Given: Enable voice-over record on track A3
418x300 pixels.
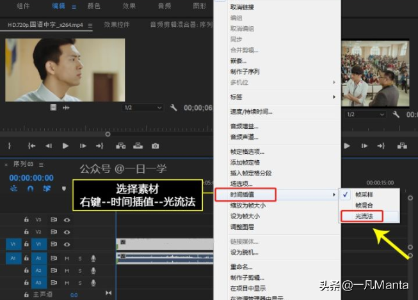Looking at the screenshot, I should 93,283.
